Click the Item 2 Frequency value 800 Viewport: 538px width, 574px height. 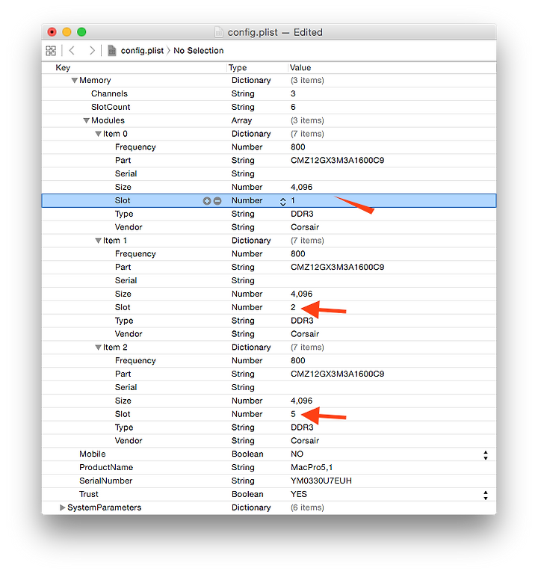pos(298,360)
